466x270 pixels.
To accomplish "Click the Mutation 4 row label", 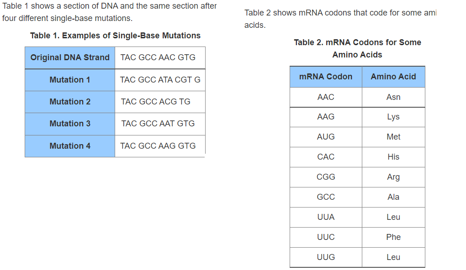I will [x=70, y=146].
